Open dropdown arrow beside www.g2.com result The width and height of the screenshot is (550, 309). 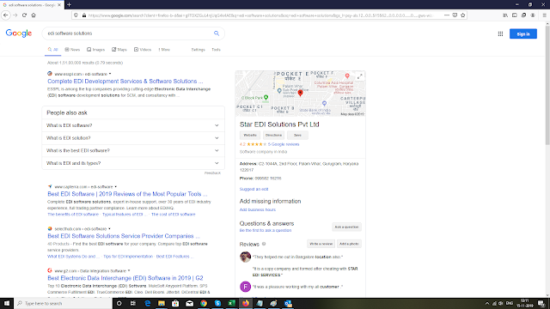129,271
